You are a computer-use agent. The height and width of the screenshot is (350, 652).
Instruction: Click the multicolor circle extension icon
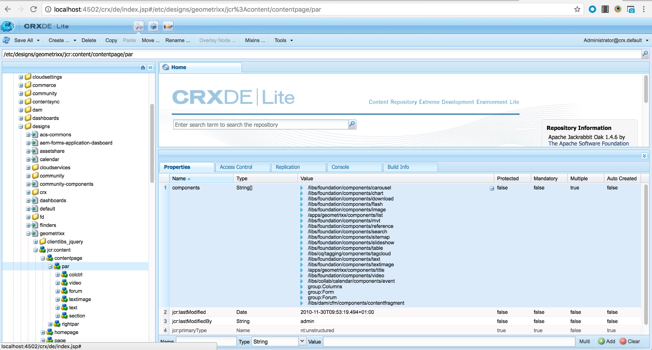[618, 9]
